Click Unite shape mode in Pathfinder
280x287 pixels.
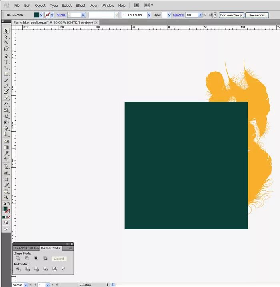tap(18, 258)
